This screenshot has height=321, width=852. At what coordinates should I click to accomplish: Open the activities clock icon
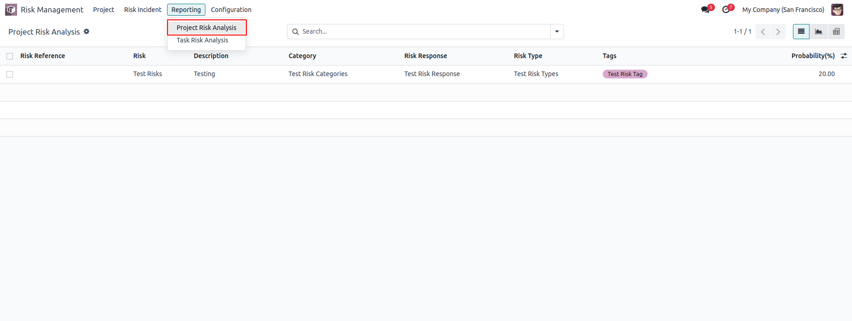[x=726, y=10]
